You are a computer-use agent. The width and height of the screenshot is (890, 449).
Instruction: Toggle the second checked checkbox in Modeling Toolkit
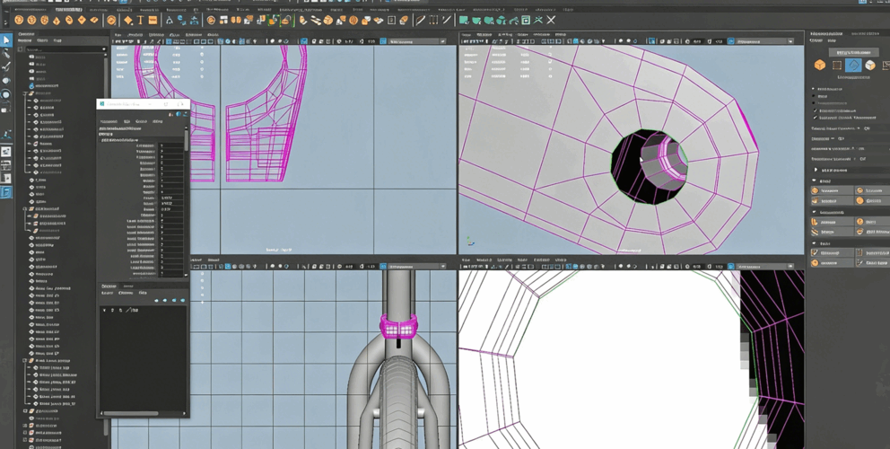(x=815, y=118)
